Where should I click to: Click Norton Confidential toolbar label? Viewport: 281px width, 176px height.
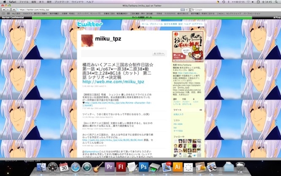tap(13, 17)
